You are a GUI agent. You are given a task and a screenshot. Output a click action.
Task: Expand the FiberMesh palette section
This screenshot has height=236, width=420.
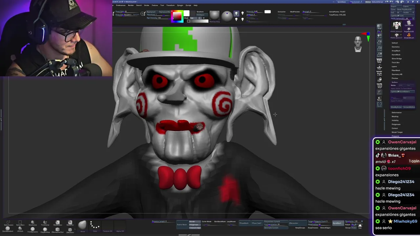(396, 70)
